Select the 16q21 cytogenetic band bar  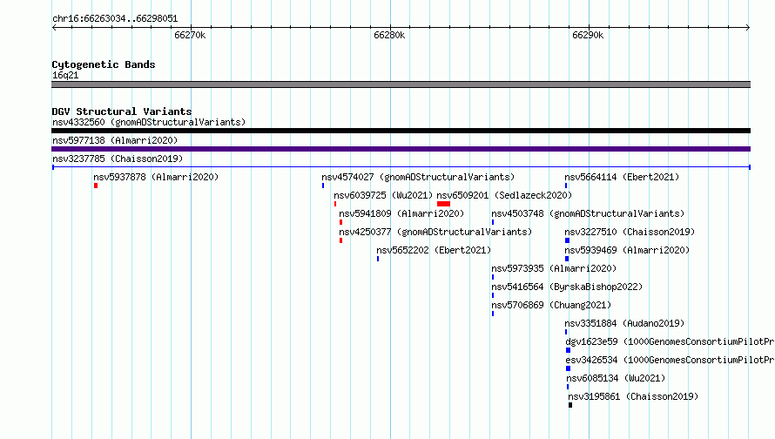[401, 84]
